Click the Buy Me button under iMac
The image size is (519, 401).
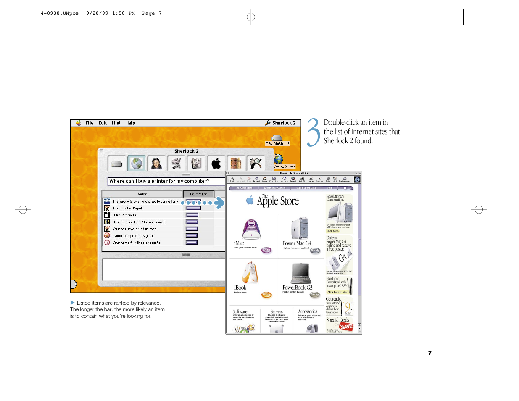click(x=266, y=250)
